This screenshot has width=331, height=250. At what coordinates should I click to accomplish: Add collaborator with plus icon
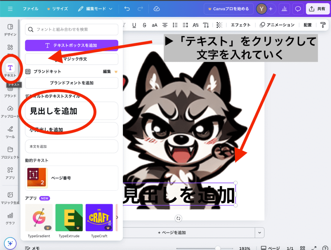(271, 9)
